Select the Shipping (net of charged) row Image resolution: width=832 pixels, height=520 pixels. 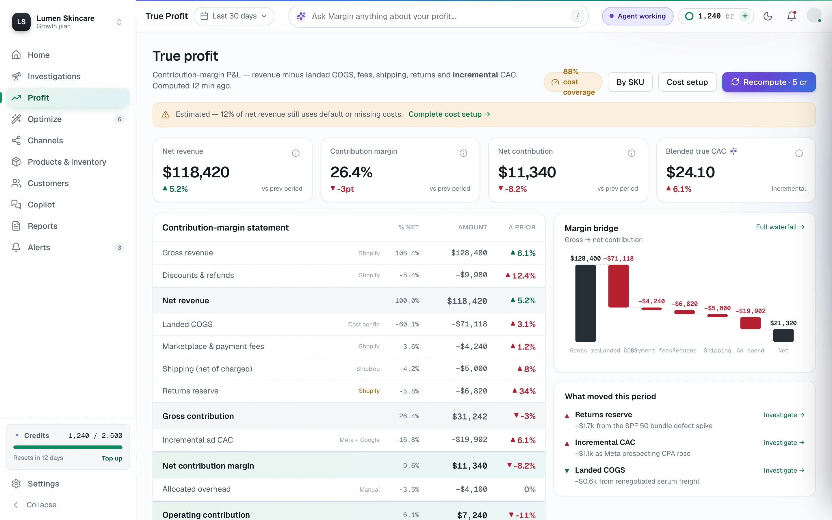click(349, 369)
